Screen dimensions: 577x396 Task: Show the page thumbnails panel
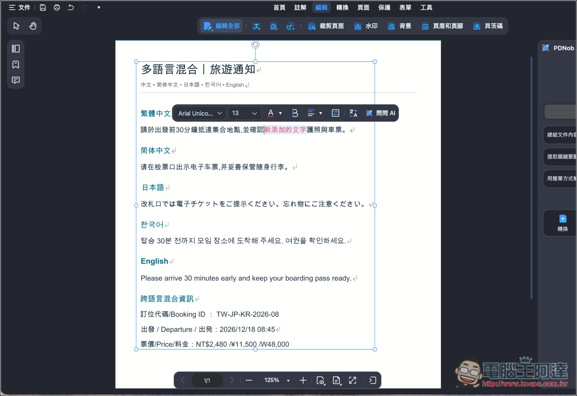click(x=16, y=49)
